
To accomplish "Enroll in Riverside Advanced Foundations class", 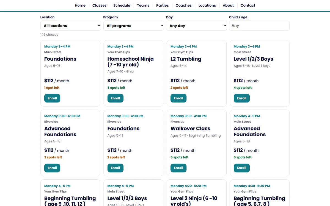I will click(52, 168).
